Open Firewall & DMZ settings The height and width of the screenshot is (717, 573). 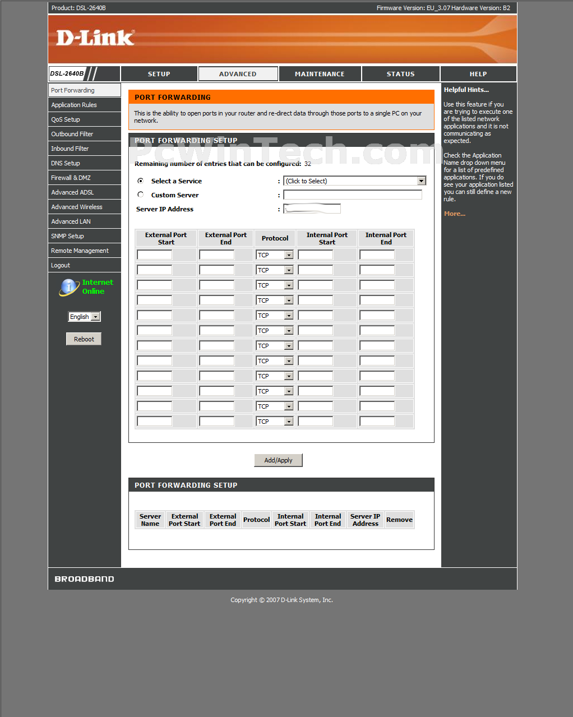[x=85, y=178]
